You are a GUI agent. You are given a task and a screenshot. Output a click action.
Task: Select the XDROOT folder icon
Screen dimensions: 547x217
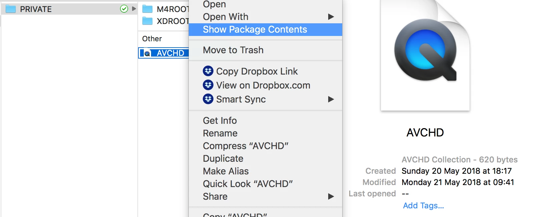pyautogui.click(x=147, y=21)
